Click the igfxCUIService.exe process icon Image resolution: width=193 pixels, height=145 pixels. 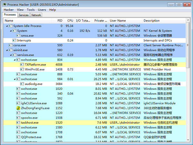click(18, 103)
